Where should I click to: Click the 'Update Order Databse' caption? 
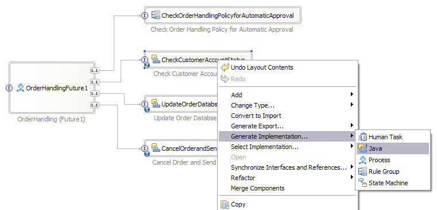pos(185,118)
